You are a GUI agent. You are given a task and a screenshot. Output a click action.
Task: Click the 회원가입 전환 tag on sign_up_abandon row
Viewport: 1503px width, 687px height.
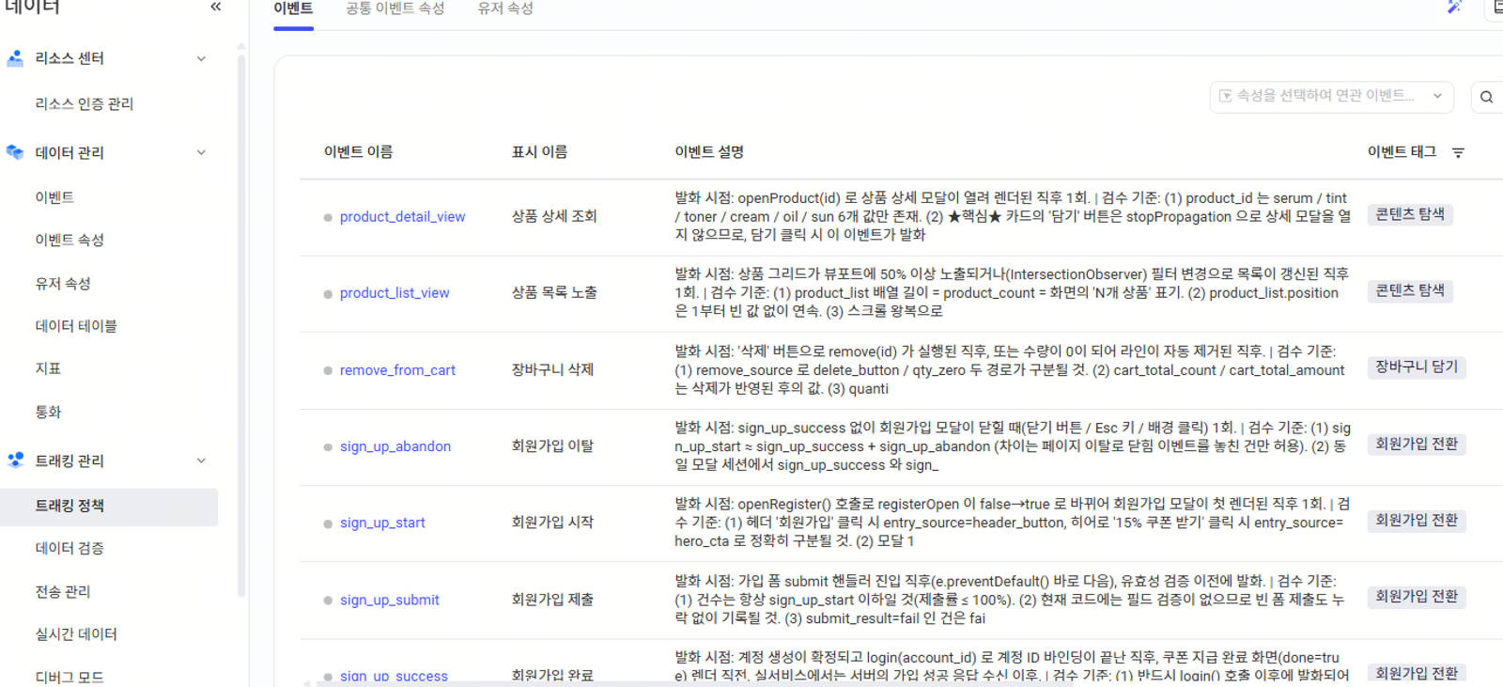coord(1417,444)
